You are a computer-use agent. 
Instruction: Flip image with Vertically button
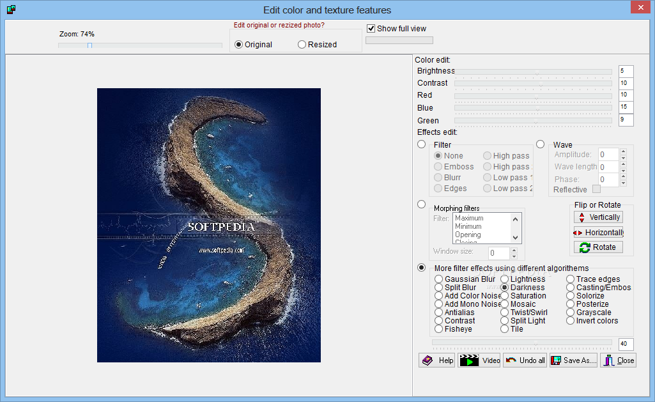click(598, 217)
